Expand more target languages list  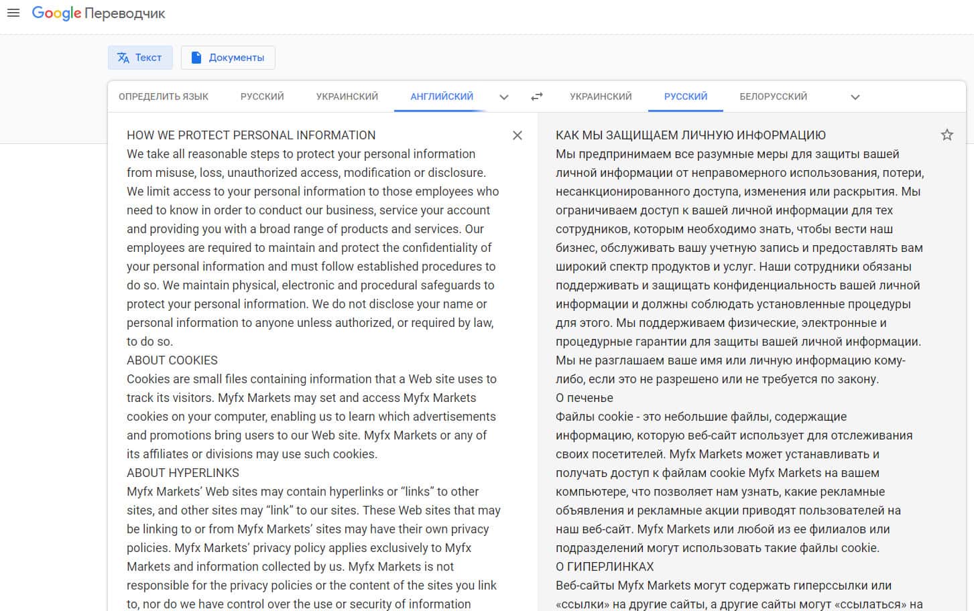click(x=855, y=97)
